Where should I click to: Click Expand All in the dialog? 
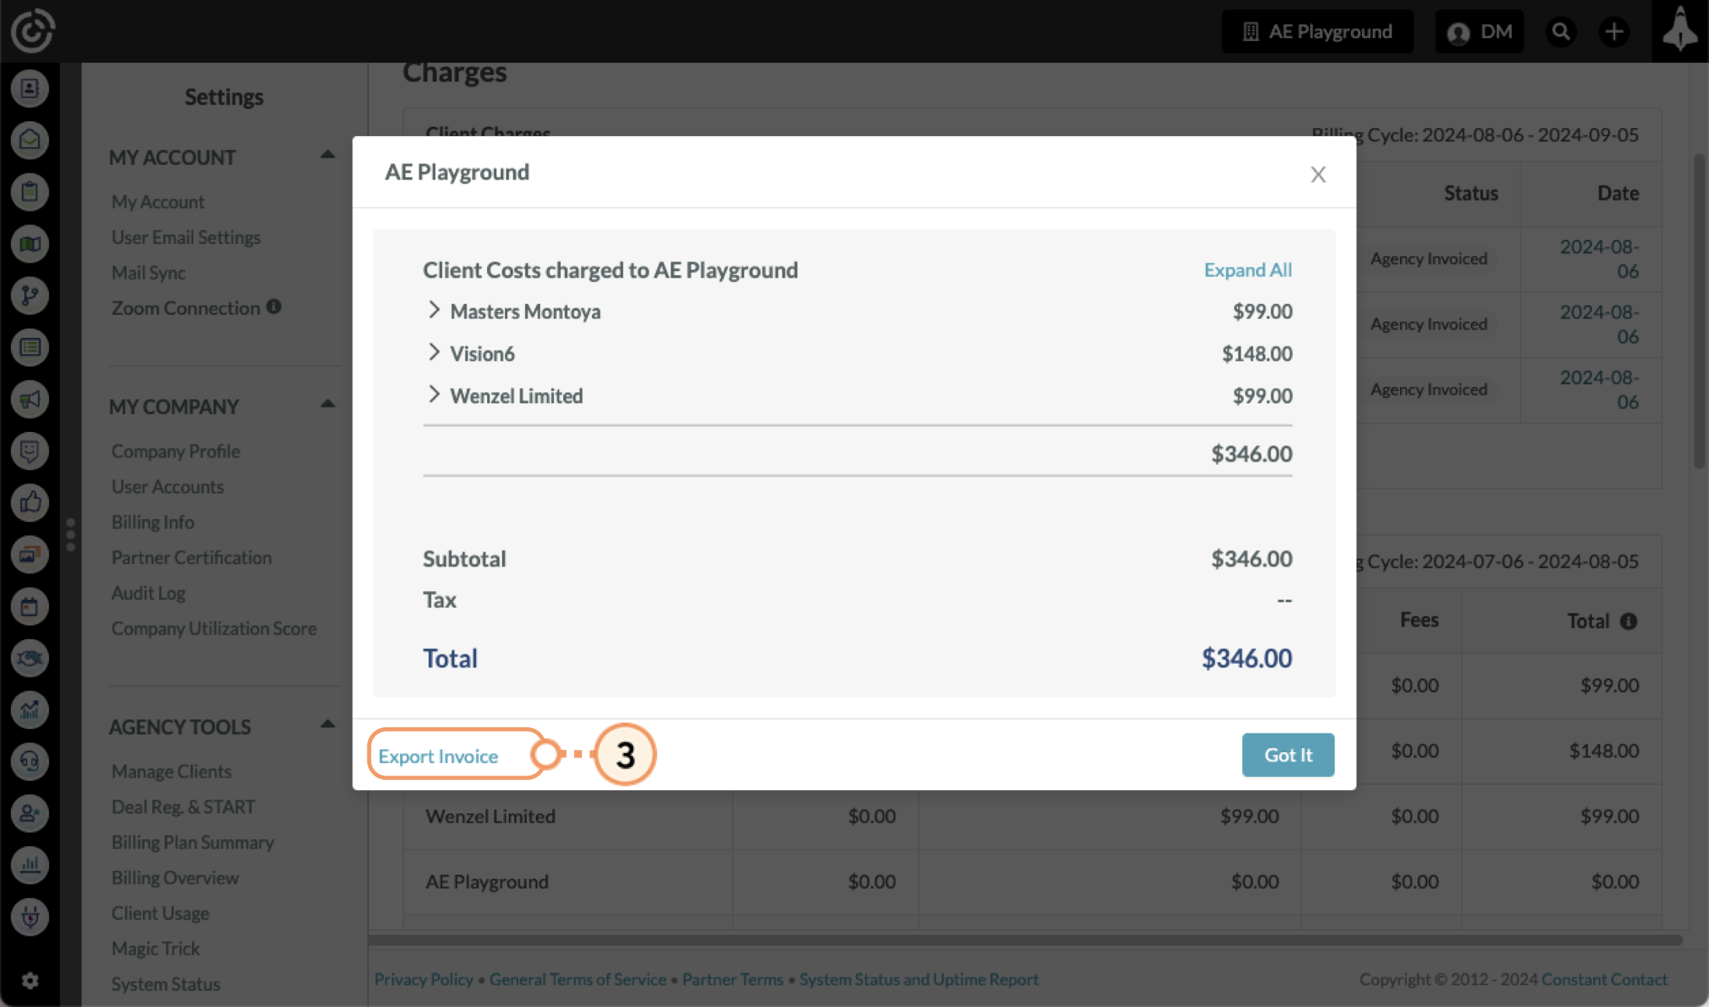(x=1248, y=270)
